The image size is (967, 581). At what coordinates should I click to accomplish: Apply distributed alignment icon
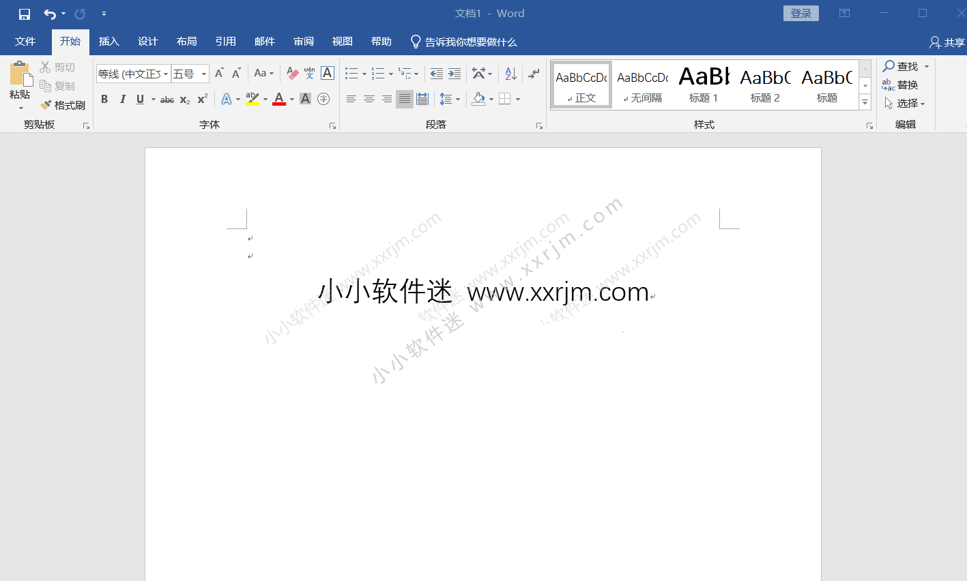pos(422,100)
